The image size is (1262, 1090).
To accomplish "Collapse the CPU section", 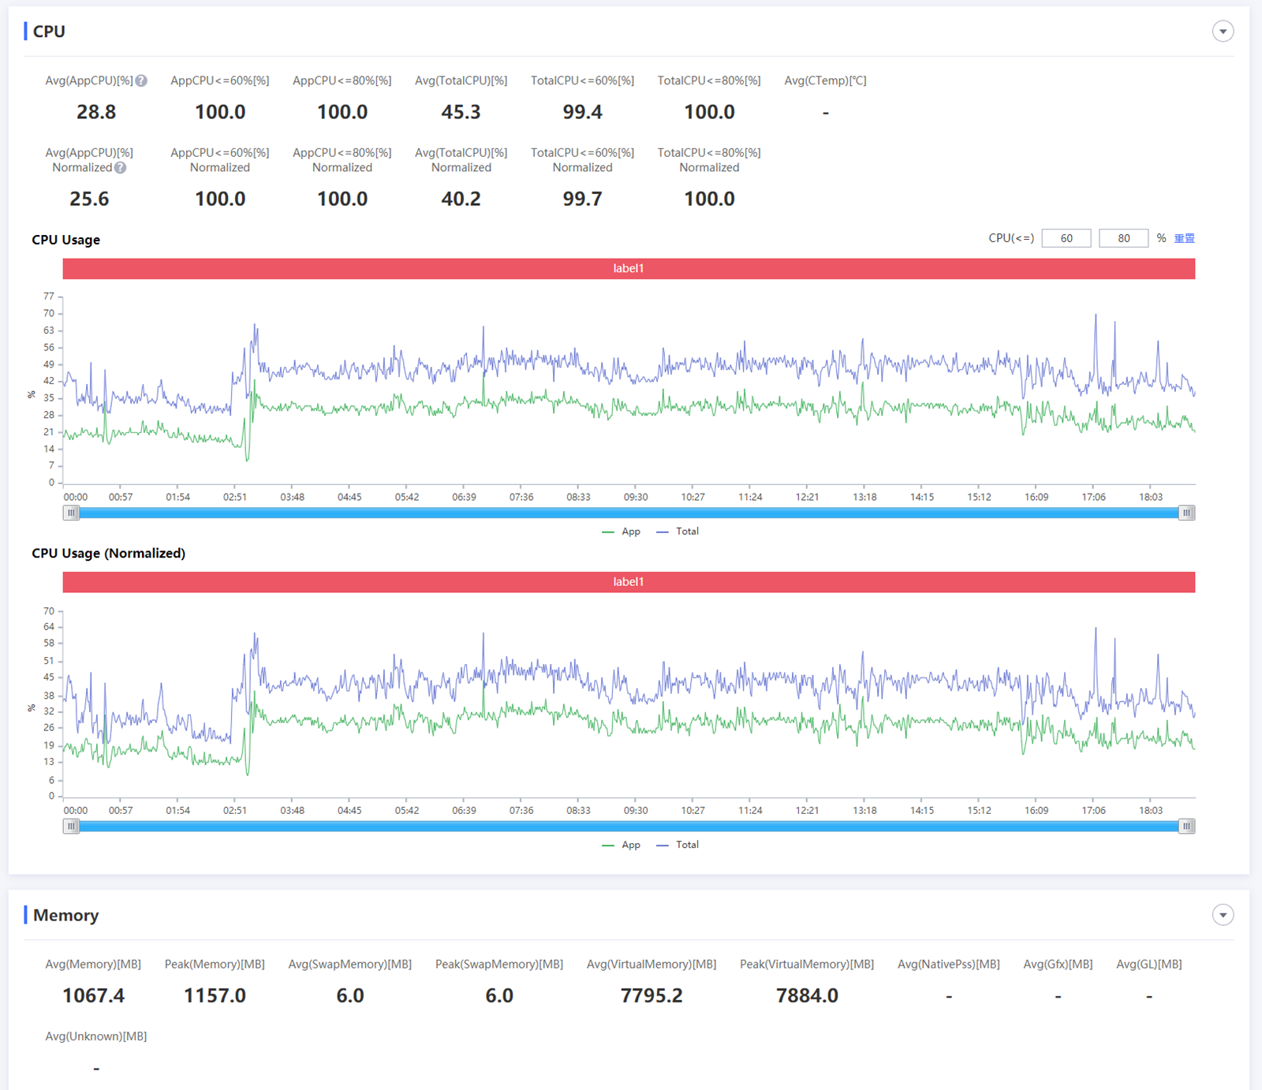I will click(x=1223, y=32).
